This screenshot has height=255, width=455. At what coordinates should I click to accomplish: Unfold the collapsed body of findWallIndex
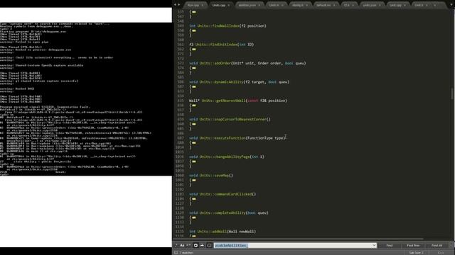click(x=194, y=30)
